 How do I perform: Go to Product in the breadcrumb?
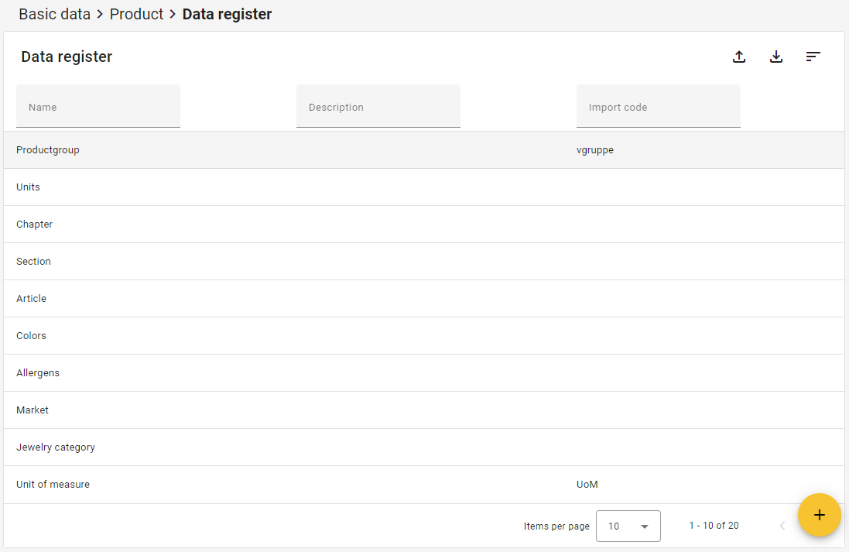[136, 14]
